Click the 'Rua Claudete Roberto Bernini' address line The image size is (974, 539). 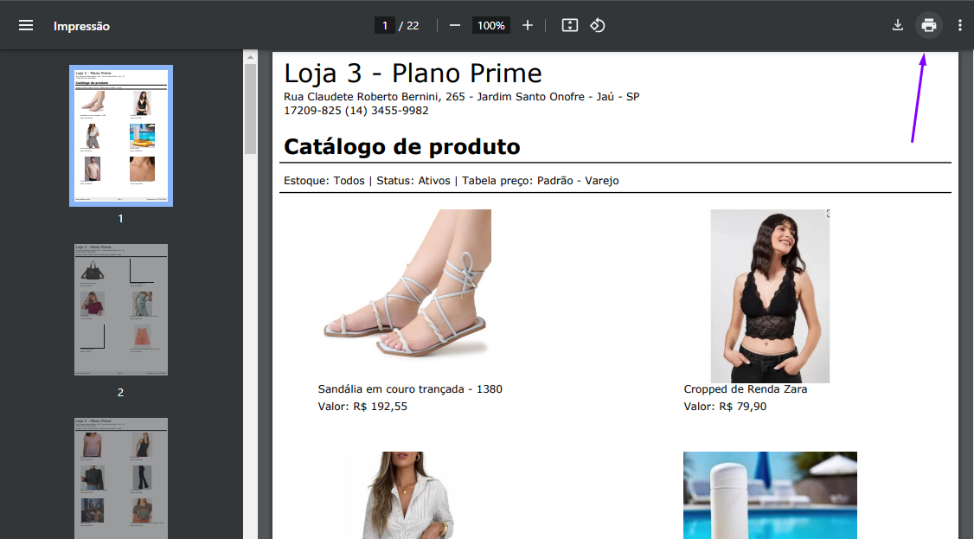pos(462,97)
